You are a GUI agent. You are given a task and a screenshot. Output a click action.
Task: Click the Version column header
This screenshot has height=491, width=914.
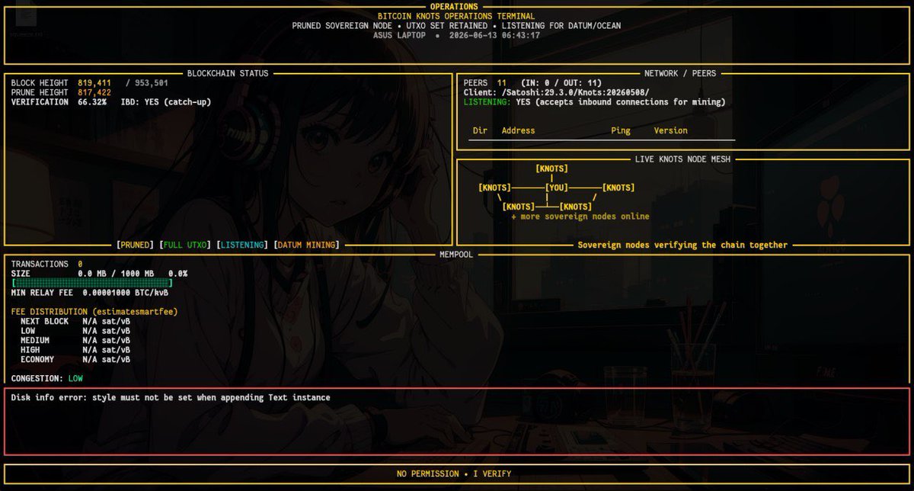pyautogui.click(x=670, y=130)
